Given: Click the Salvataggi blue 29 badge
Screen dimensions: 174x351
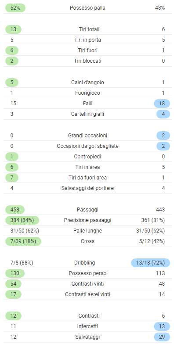Looking at the screenshot, I should [162, 337].
